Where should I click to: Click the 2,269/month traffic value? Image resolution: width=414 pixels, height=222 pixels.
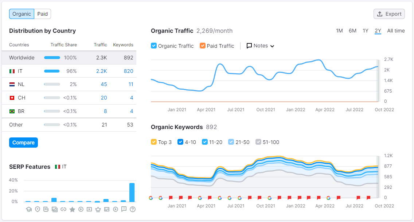tap(214, 31)
